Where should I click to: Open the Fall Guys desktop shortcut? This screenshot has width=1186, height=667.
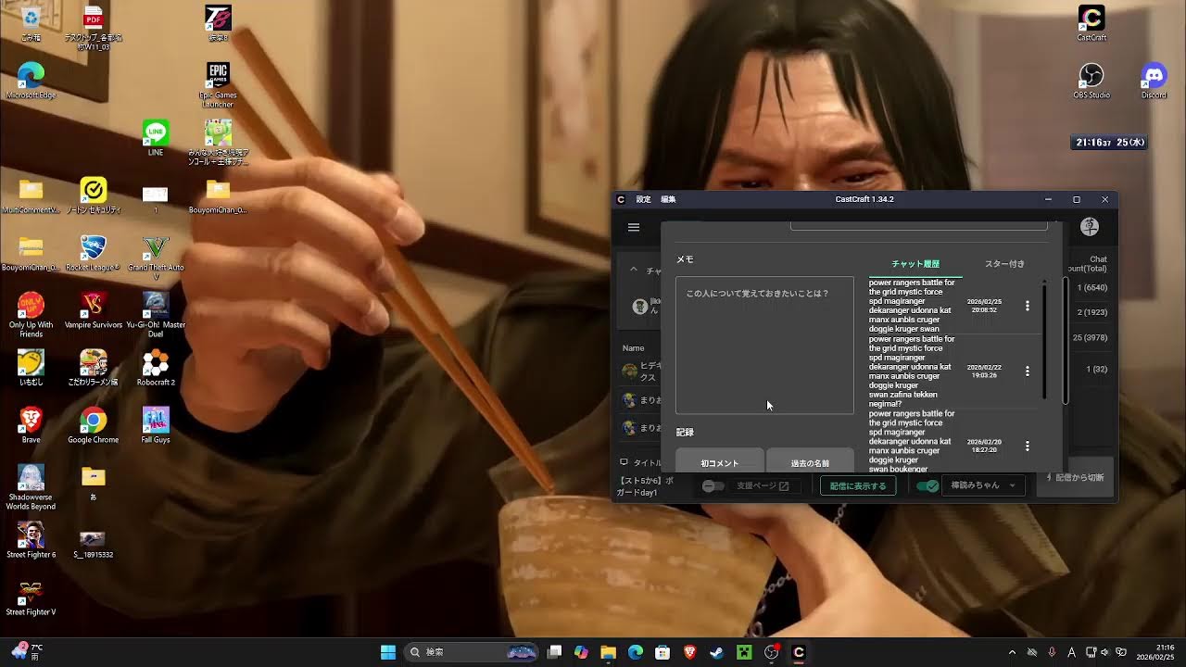point(156,425)
